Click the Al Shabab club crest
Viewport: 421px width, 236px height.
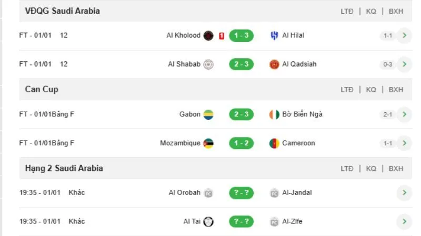point(208,65)
